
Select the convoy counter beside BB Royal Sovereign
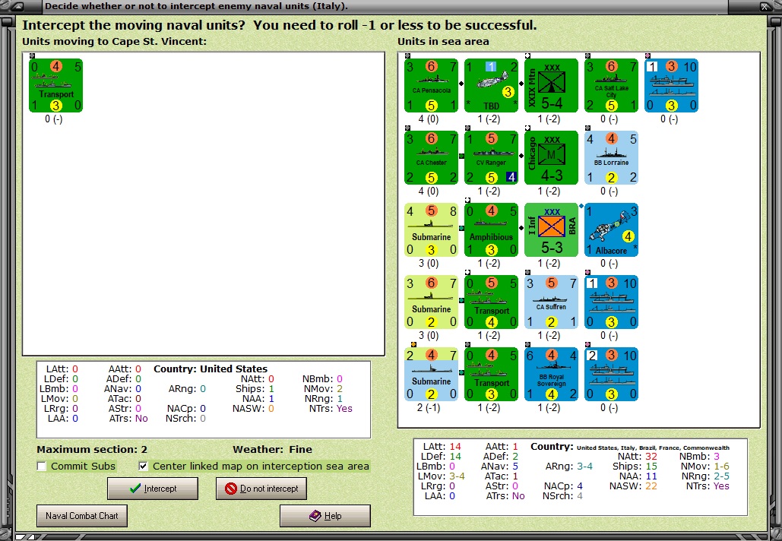pos(612,375)
